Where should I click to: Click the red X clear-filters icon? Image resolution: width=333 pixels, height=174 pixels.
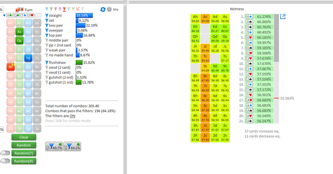click(78, 9)
